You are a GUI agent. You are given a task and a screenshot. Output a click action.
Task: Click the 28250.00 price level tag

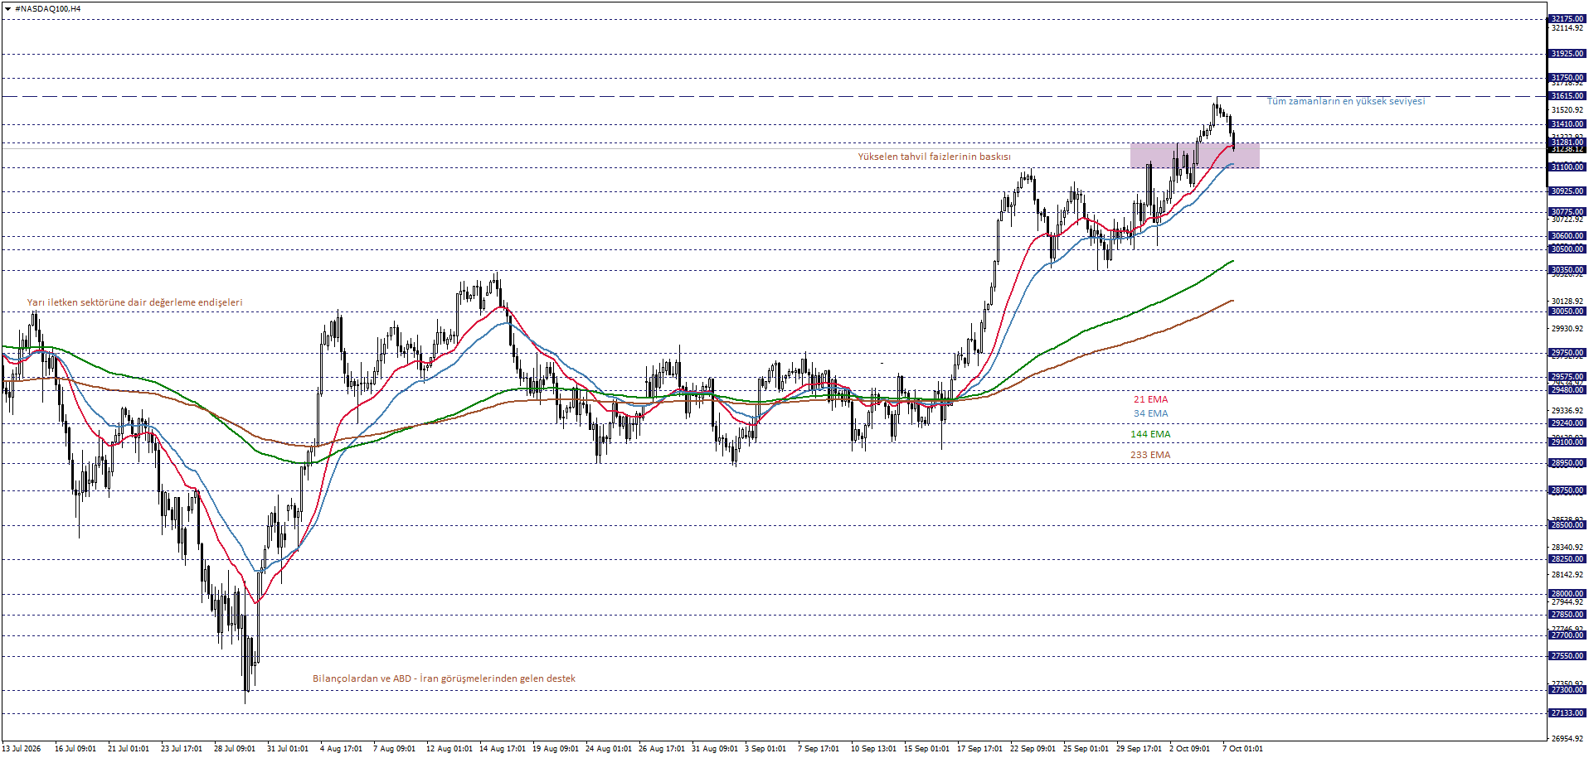(x=1567, y=559)
